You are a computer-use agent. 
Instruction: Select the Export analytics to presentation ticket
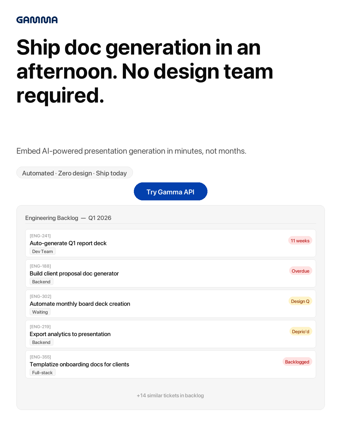click(70, 334)
